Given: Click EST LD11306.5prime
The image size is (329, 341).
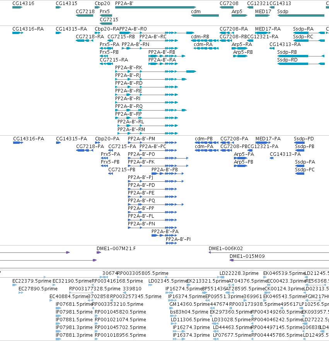Looking at the screenshot, I should coord(190,320).
